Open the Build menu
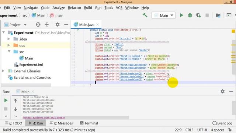The width and height of the screenshot is (236, 133). tap(88, 8)
